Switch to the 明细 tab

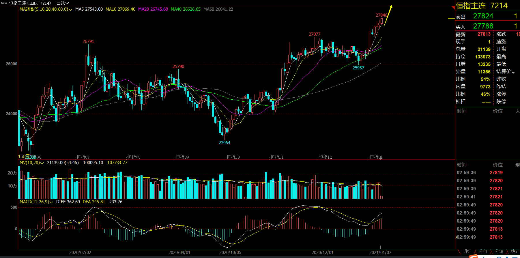(x=467, y=251)
